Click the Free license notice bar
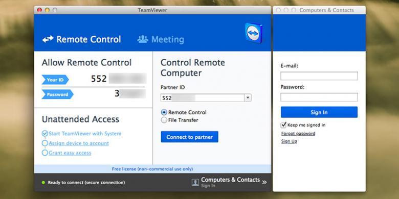This screenshot has height=199, width=399. click(x=152, y=169)
